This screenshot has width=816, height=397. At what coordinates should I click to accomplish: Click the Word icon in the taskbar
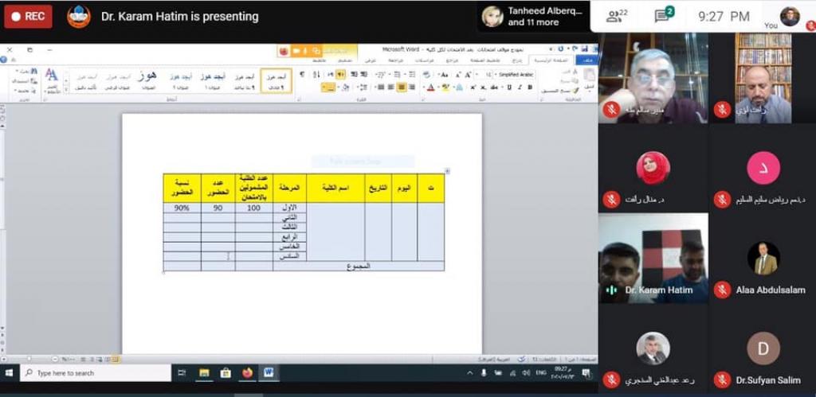click(269, 372)
